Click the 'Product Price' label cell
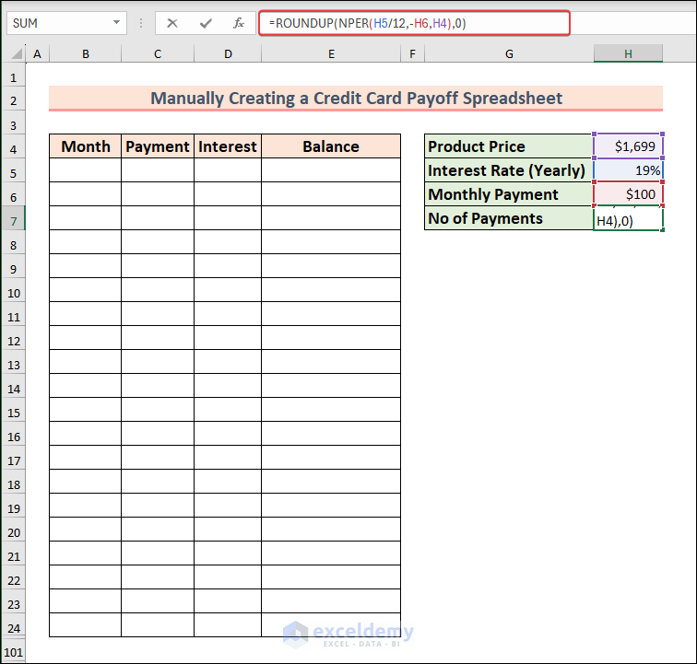 509,146
